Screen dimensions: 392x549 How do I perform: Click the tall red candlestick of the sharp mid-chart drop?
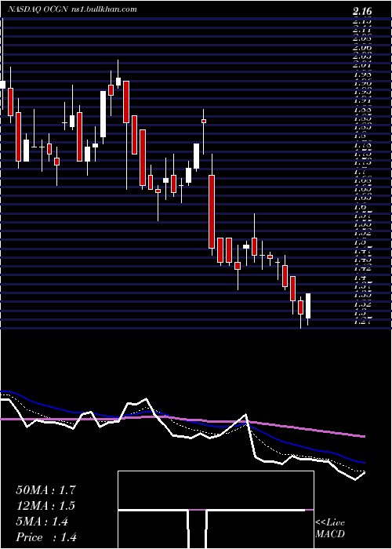(x=212, y=212)
